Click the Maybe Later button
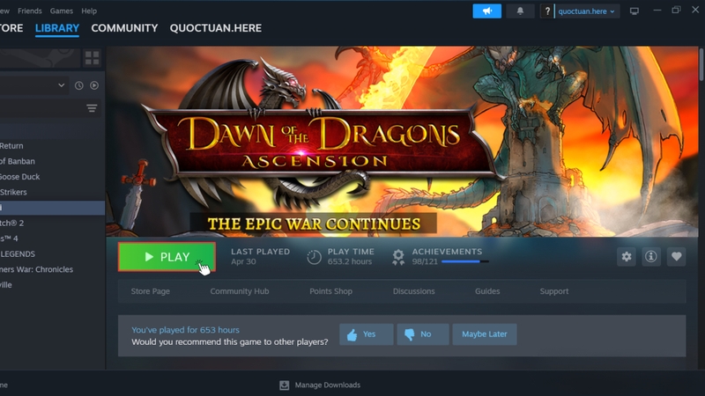 [x=484, y=334]
